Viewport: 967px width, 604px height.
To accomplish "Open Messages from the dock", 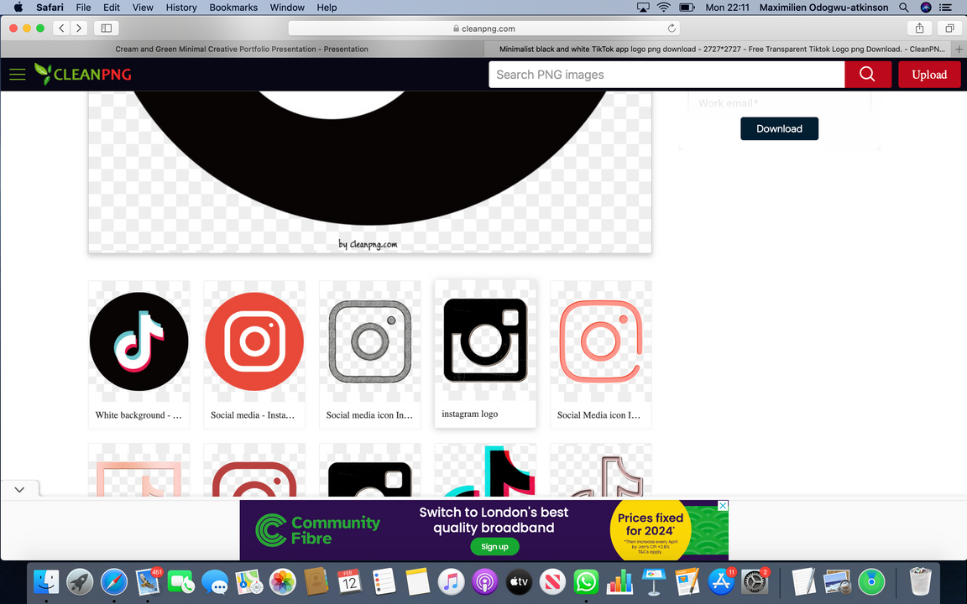I will coord(215,581).
